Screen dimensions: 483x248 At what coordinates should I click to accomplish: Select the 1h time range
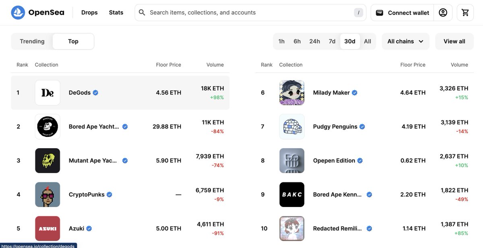pos(281,41)
